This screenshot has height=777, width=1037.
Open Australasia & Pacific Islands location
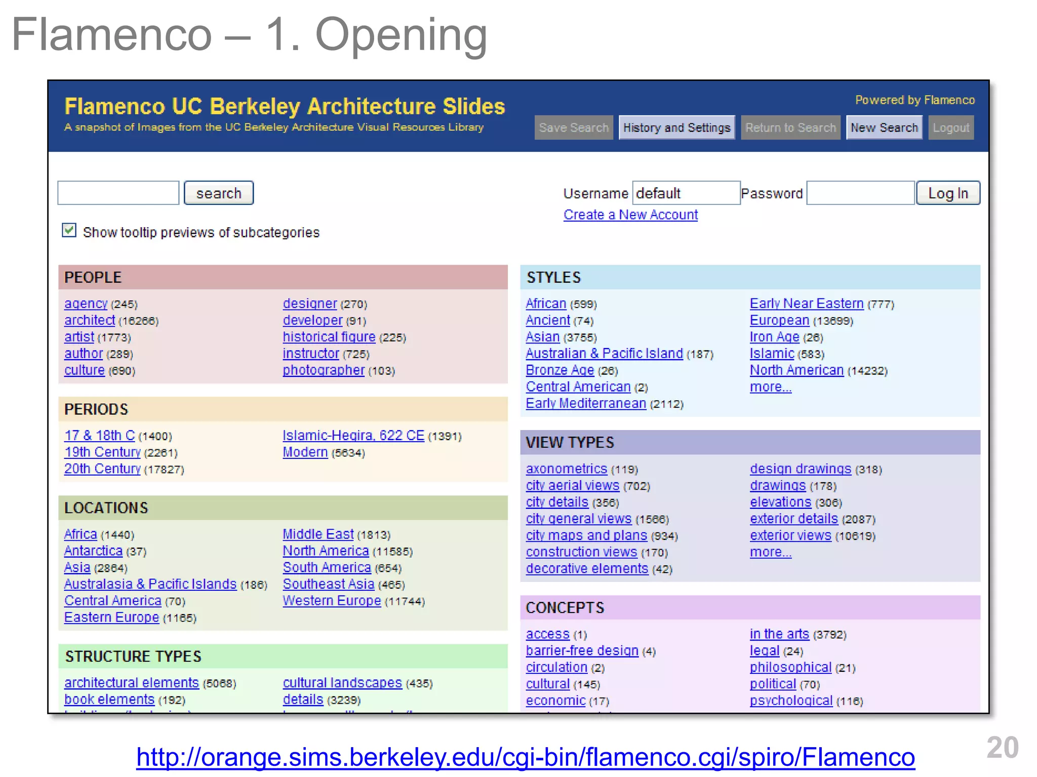(x=150, y=584)
